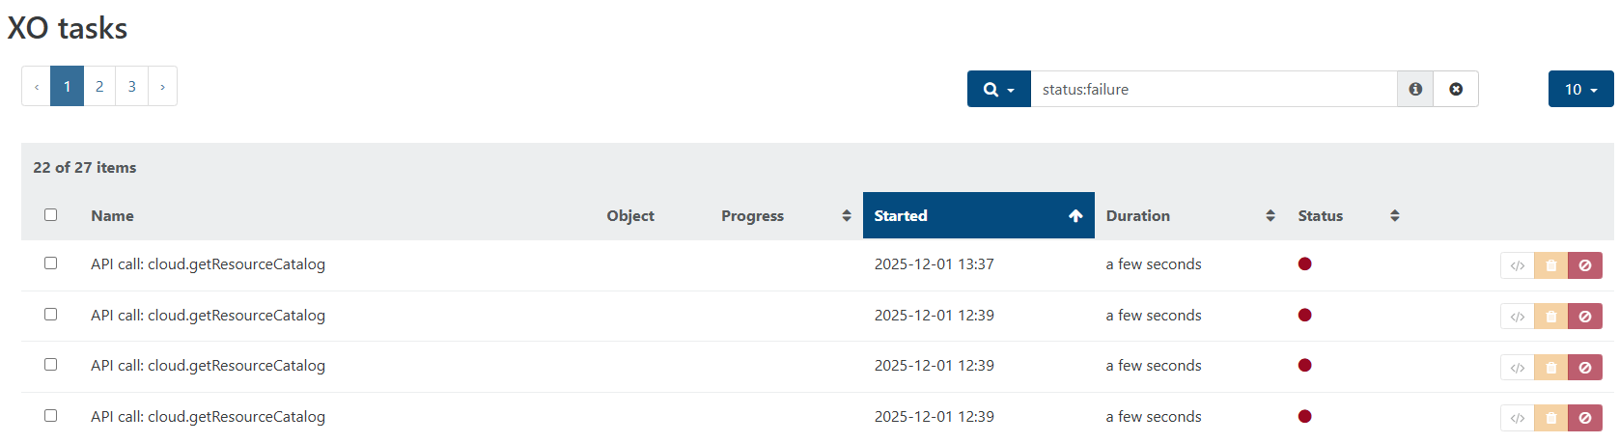Screen dimensions: 1619x443
Task: Click the filter syntax info icon
Action: tap(1415, 89)
